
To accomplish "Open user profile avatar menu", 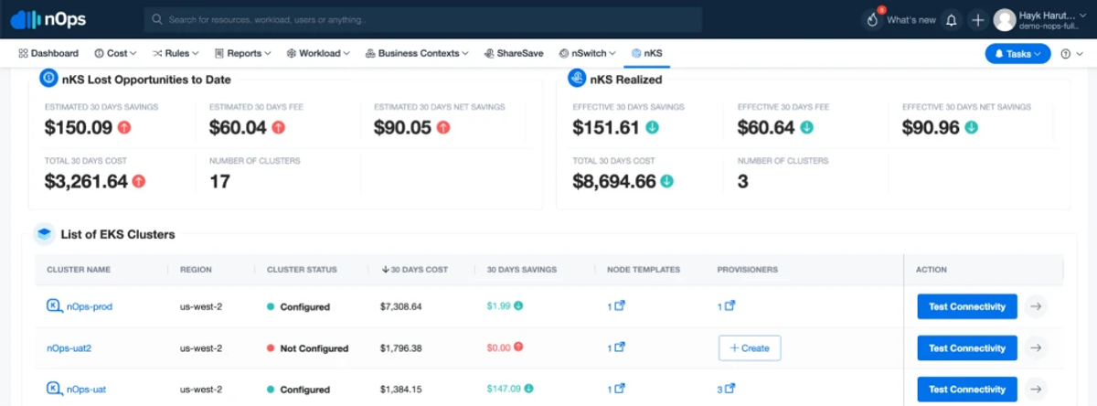I will tap(1005, 19).
